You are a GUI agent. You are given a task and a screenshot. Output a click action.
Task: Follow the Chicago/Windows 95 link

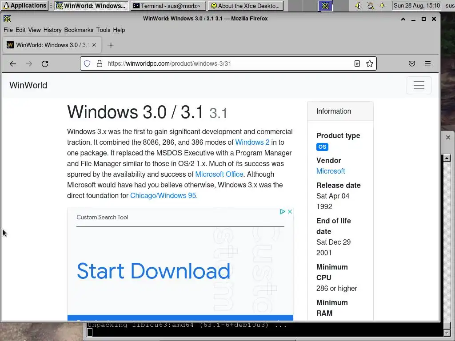pyautogui.click(x=163, y=195)
